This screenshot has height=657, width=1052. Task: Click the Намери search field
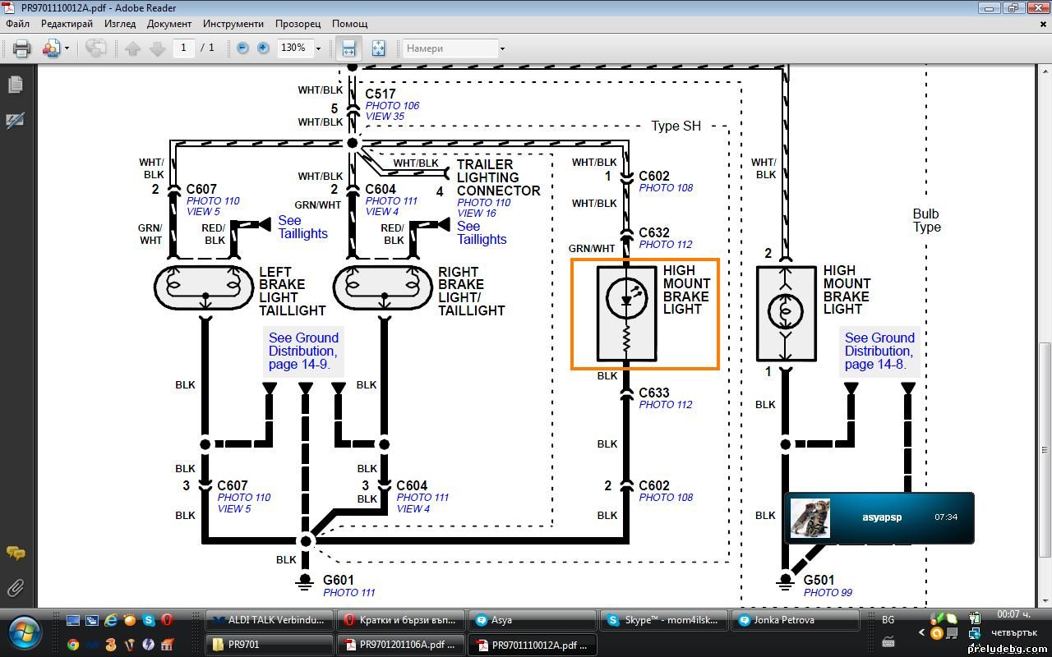(450, 48)
